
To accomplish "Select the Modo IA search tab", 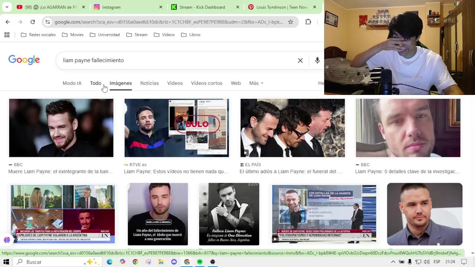I will pos(72,83).
